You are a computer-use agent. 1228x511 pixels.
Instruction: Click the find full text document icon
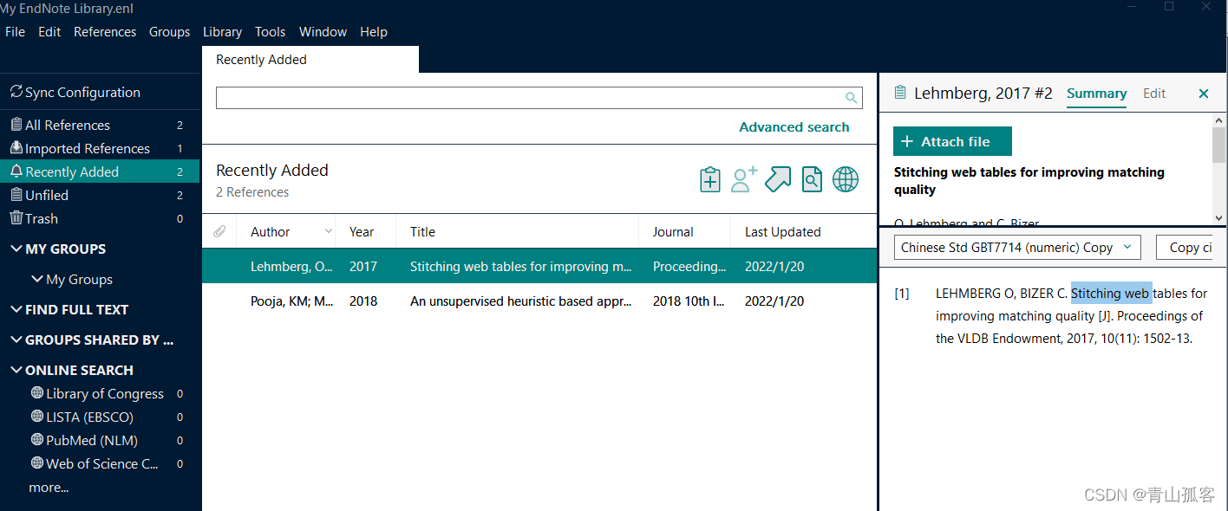click(812, 179)
